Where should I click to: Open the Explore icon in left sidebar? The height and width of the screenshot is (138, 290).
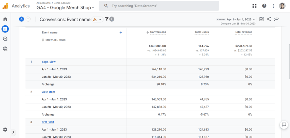[x=5, y=39]
